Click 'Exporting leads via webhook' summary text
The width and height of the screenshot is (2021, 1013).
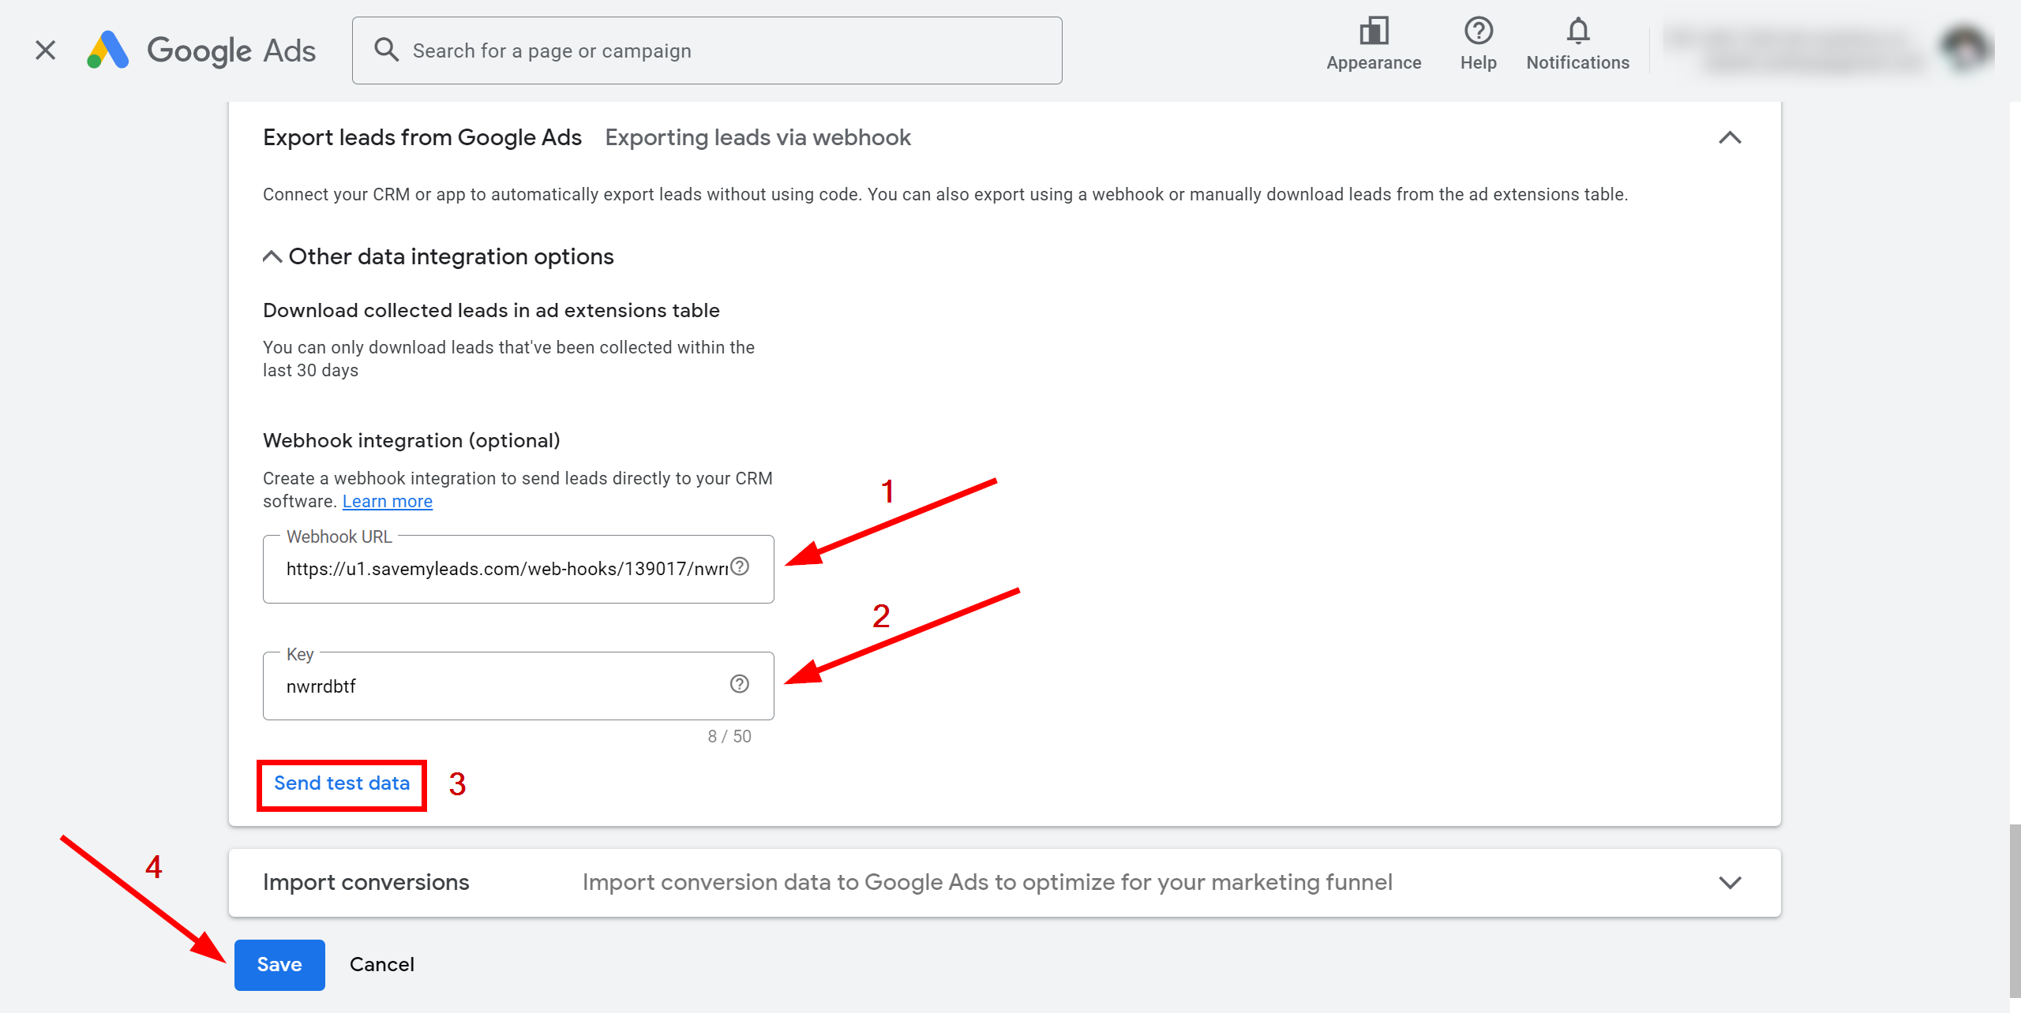tap(758, 138)
